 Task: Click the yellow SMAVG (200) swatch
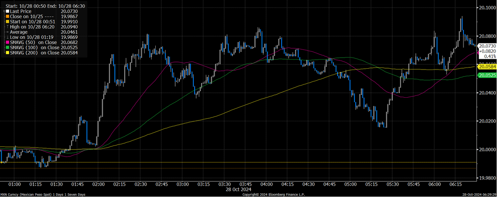click(x=7, y=53)
